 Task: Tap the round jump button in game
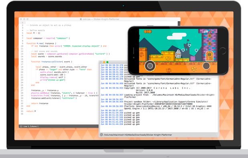pos(206,66)
